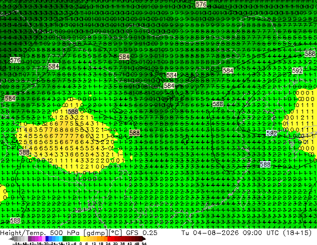Screen dimensions: 317x245
Task: Pick the cyan legend swatch
Action: coord(60,238)
